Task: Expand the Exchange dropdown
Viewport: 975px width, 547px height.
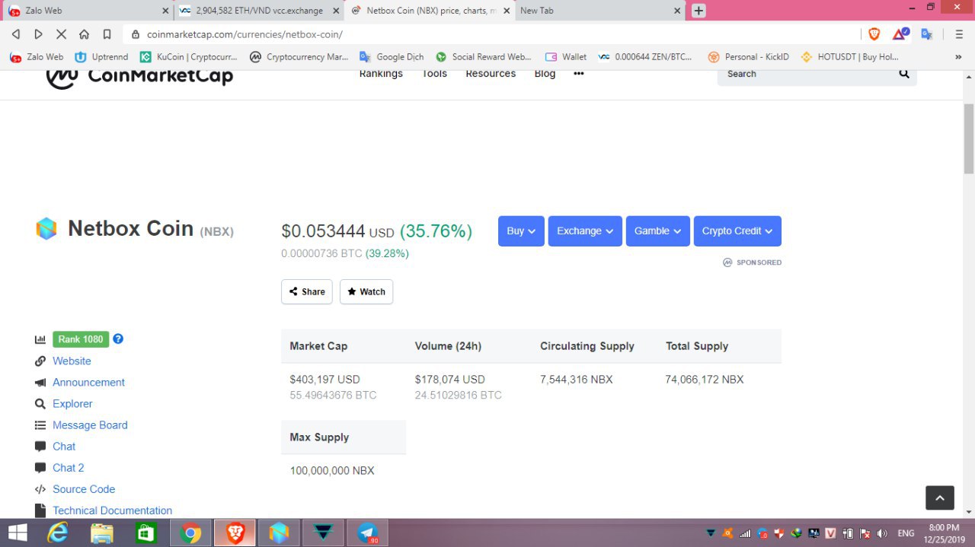Action: coord(585,231)
